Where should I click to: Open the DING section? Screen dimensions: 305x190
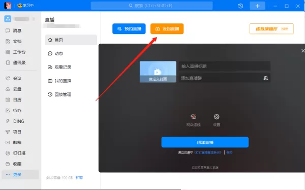coord(15,121)
